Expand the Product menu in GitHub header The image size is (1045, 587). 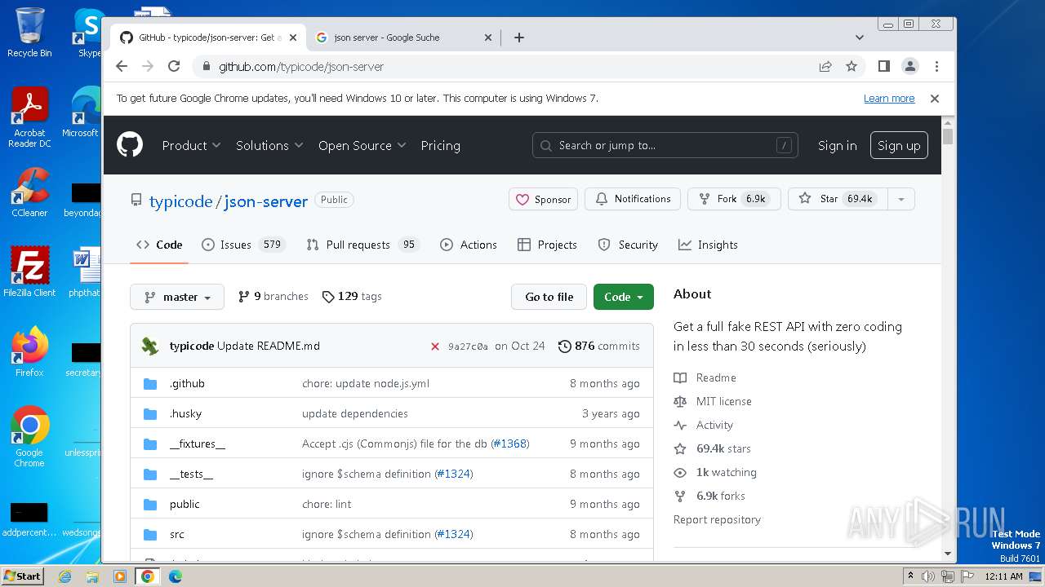pyautogui.click(x=191, y=145)
